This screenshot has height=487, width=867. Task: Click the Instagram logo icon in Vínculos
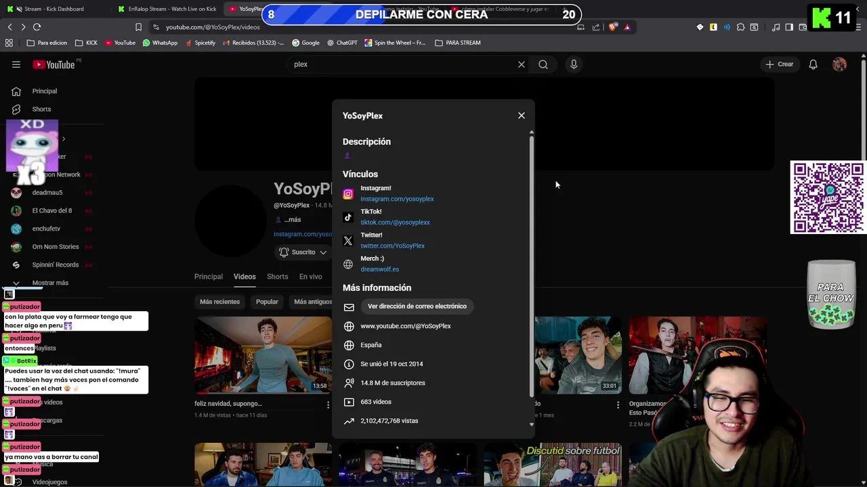pyautogui.click(x=348, y=194)
